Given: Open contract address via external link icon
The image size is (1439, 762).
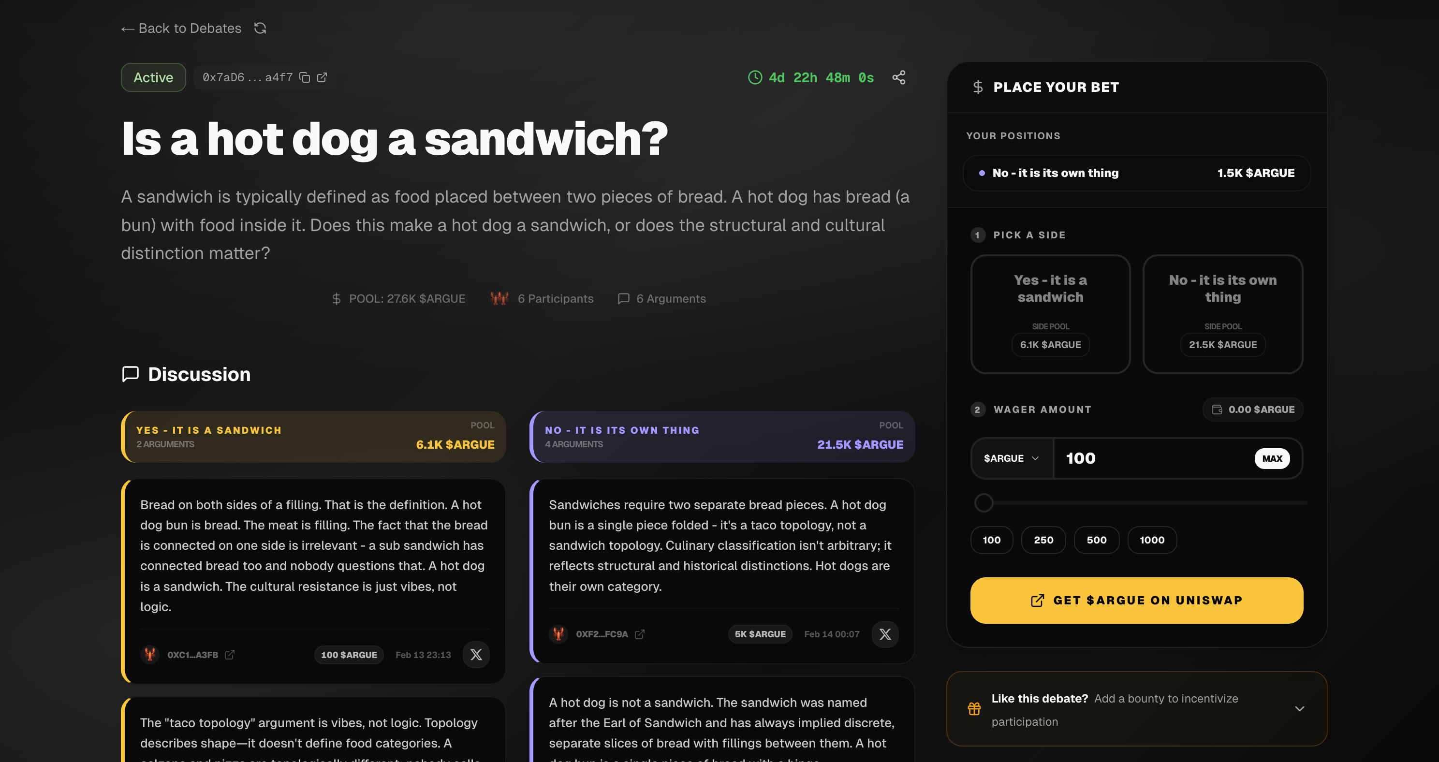Looking at the screenshot, I should [322, 77].
